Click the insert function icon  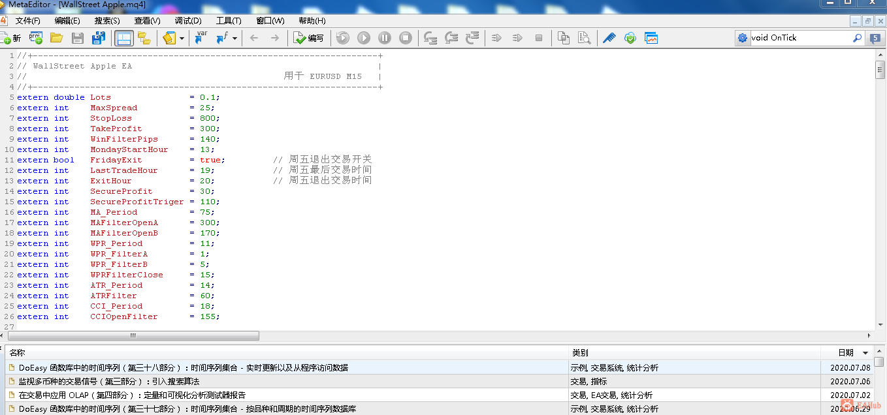click(222, 38)
